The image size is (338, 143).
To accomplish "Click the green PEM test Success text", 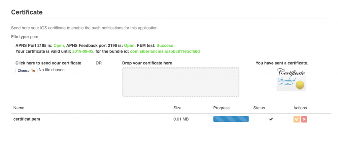I will (165, 46).
